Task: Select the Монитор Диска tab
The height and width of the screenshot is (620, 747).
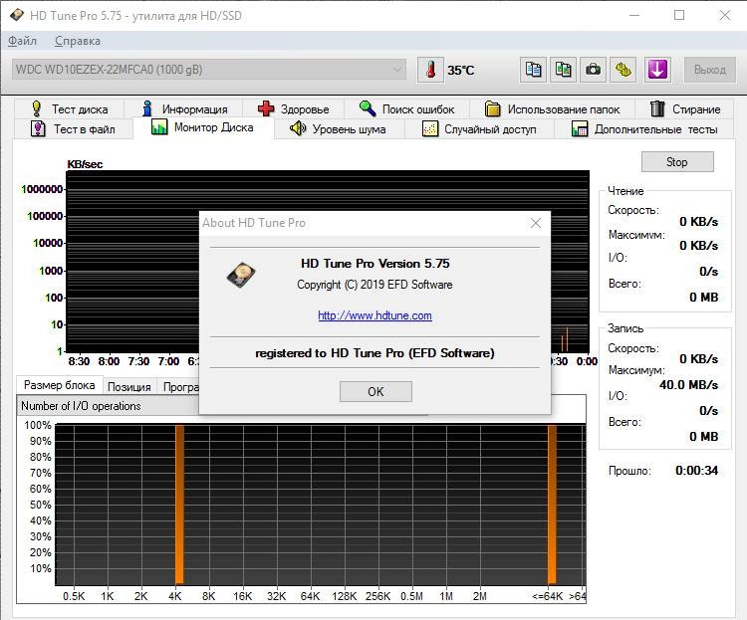Action: pos(203,127)
